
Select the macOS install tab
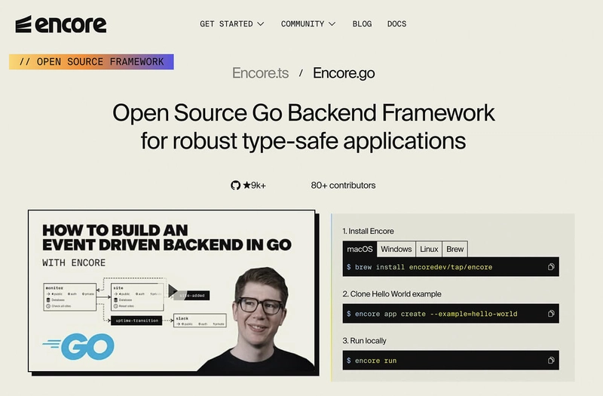[359, 249]
